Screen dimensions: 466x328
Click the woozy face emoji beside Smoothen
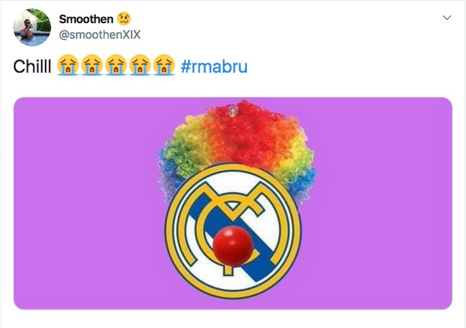tap(123, 19)
